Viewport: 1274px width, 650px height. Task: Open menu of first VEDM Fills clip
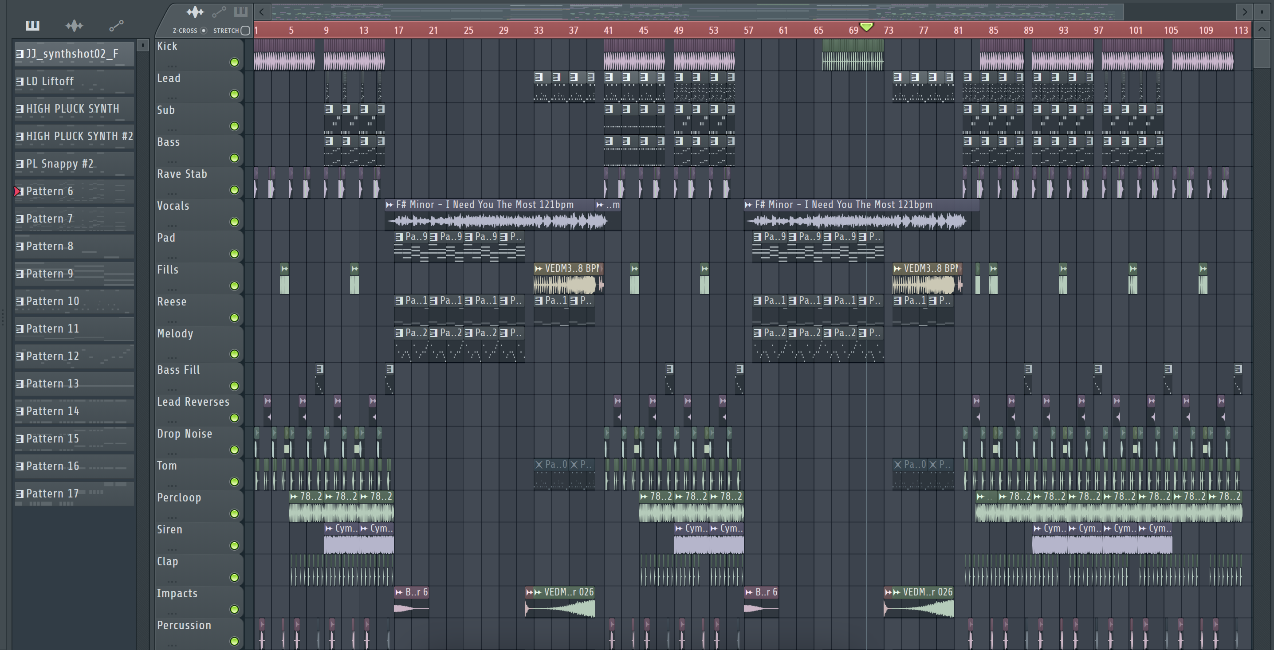pyautogui.click(x=539, y=268)
